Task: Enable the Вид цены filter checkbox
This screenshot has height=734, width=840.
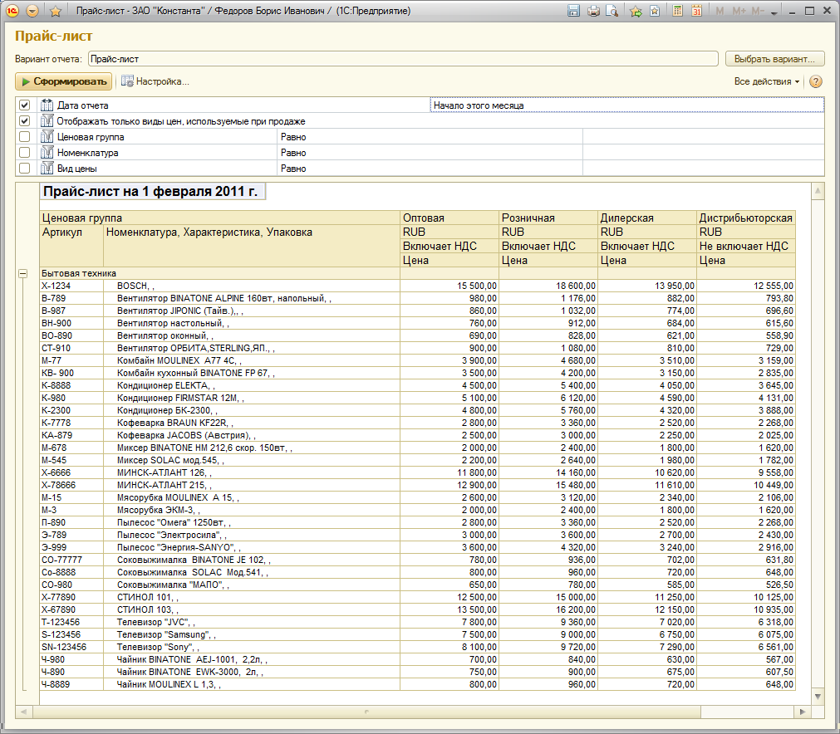Action: pos(25,168)
